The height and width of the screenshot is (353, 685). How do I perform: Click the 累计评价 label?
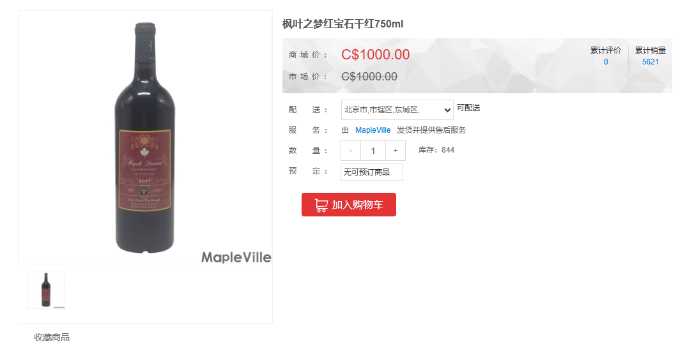pos(606,50)
